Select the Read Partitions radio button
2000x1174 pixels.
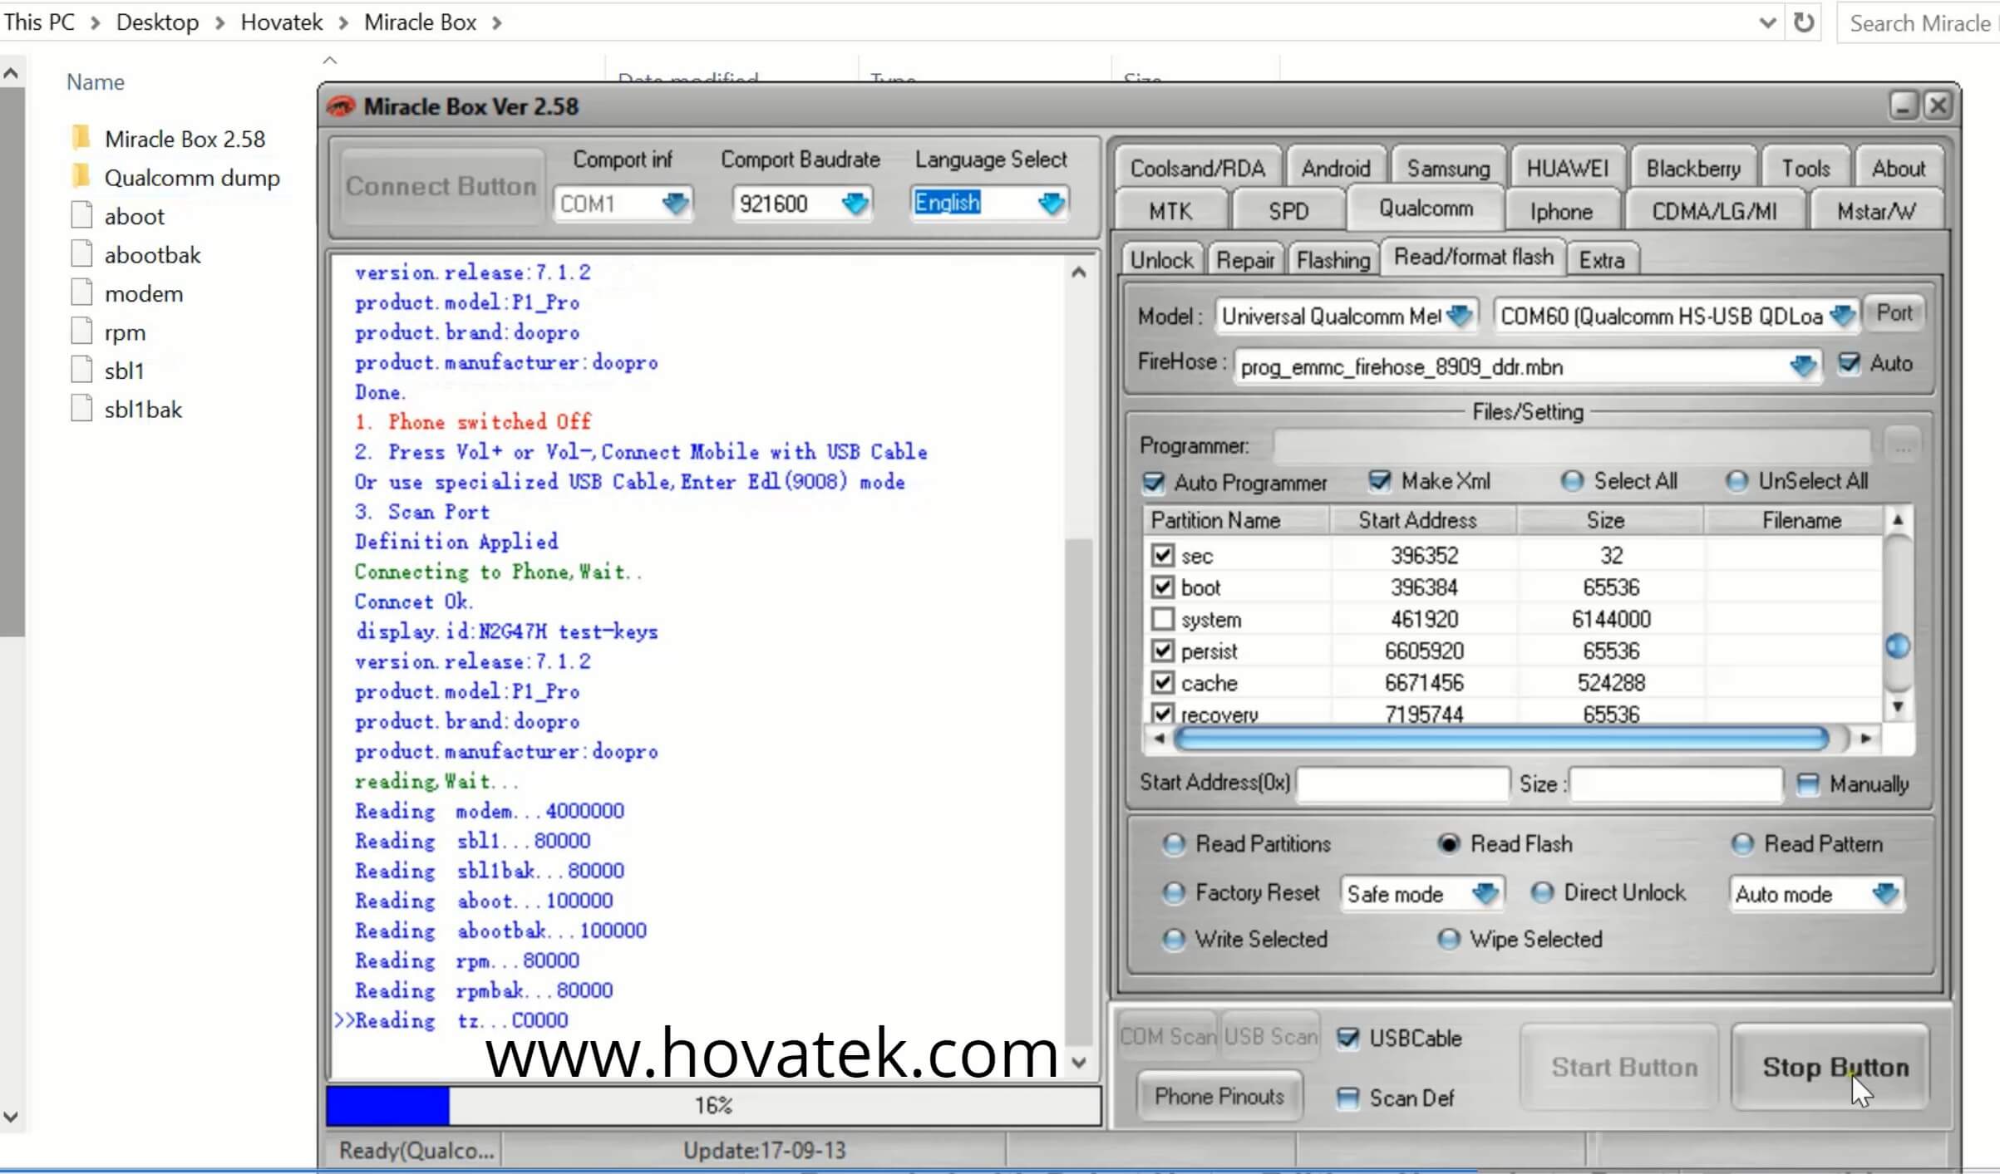(1173, 844)
